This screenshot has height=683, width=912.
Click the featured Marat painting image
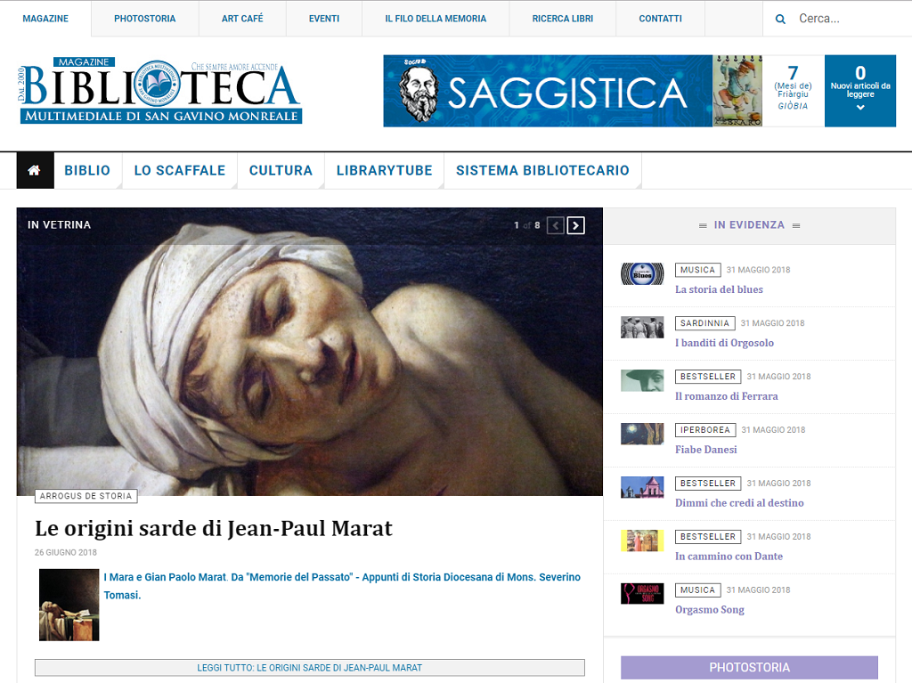pos(309,352)
